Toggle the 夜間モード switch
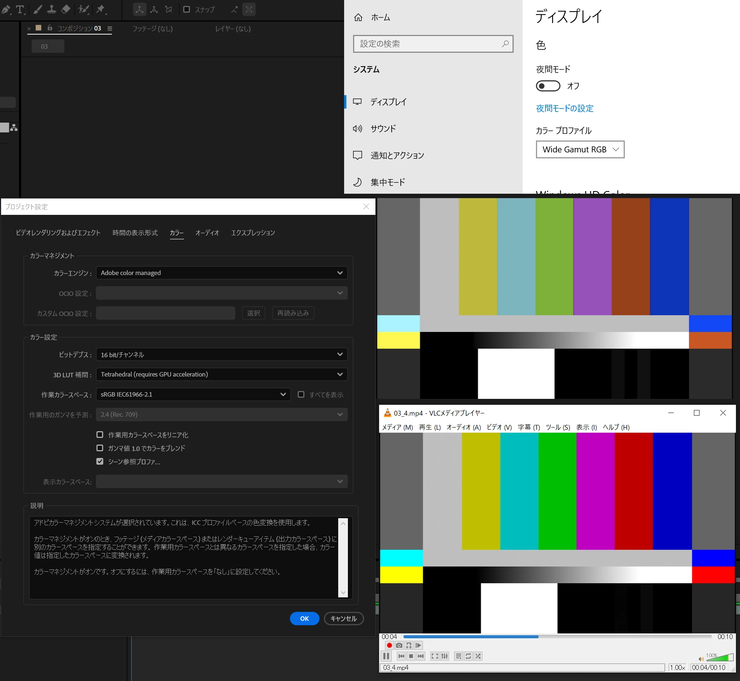This screenshot has height=681, width=740. coord(548,86)
